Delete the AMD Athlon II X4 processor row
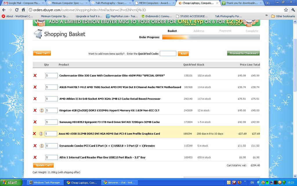This screenshot has width=297, height=186. pos(35,99)
